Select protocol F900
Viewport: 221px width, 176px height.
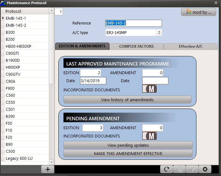(x=27, y=88)
